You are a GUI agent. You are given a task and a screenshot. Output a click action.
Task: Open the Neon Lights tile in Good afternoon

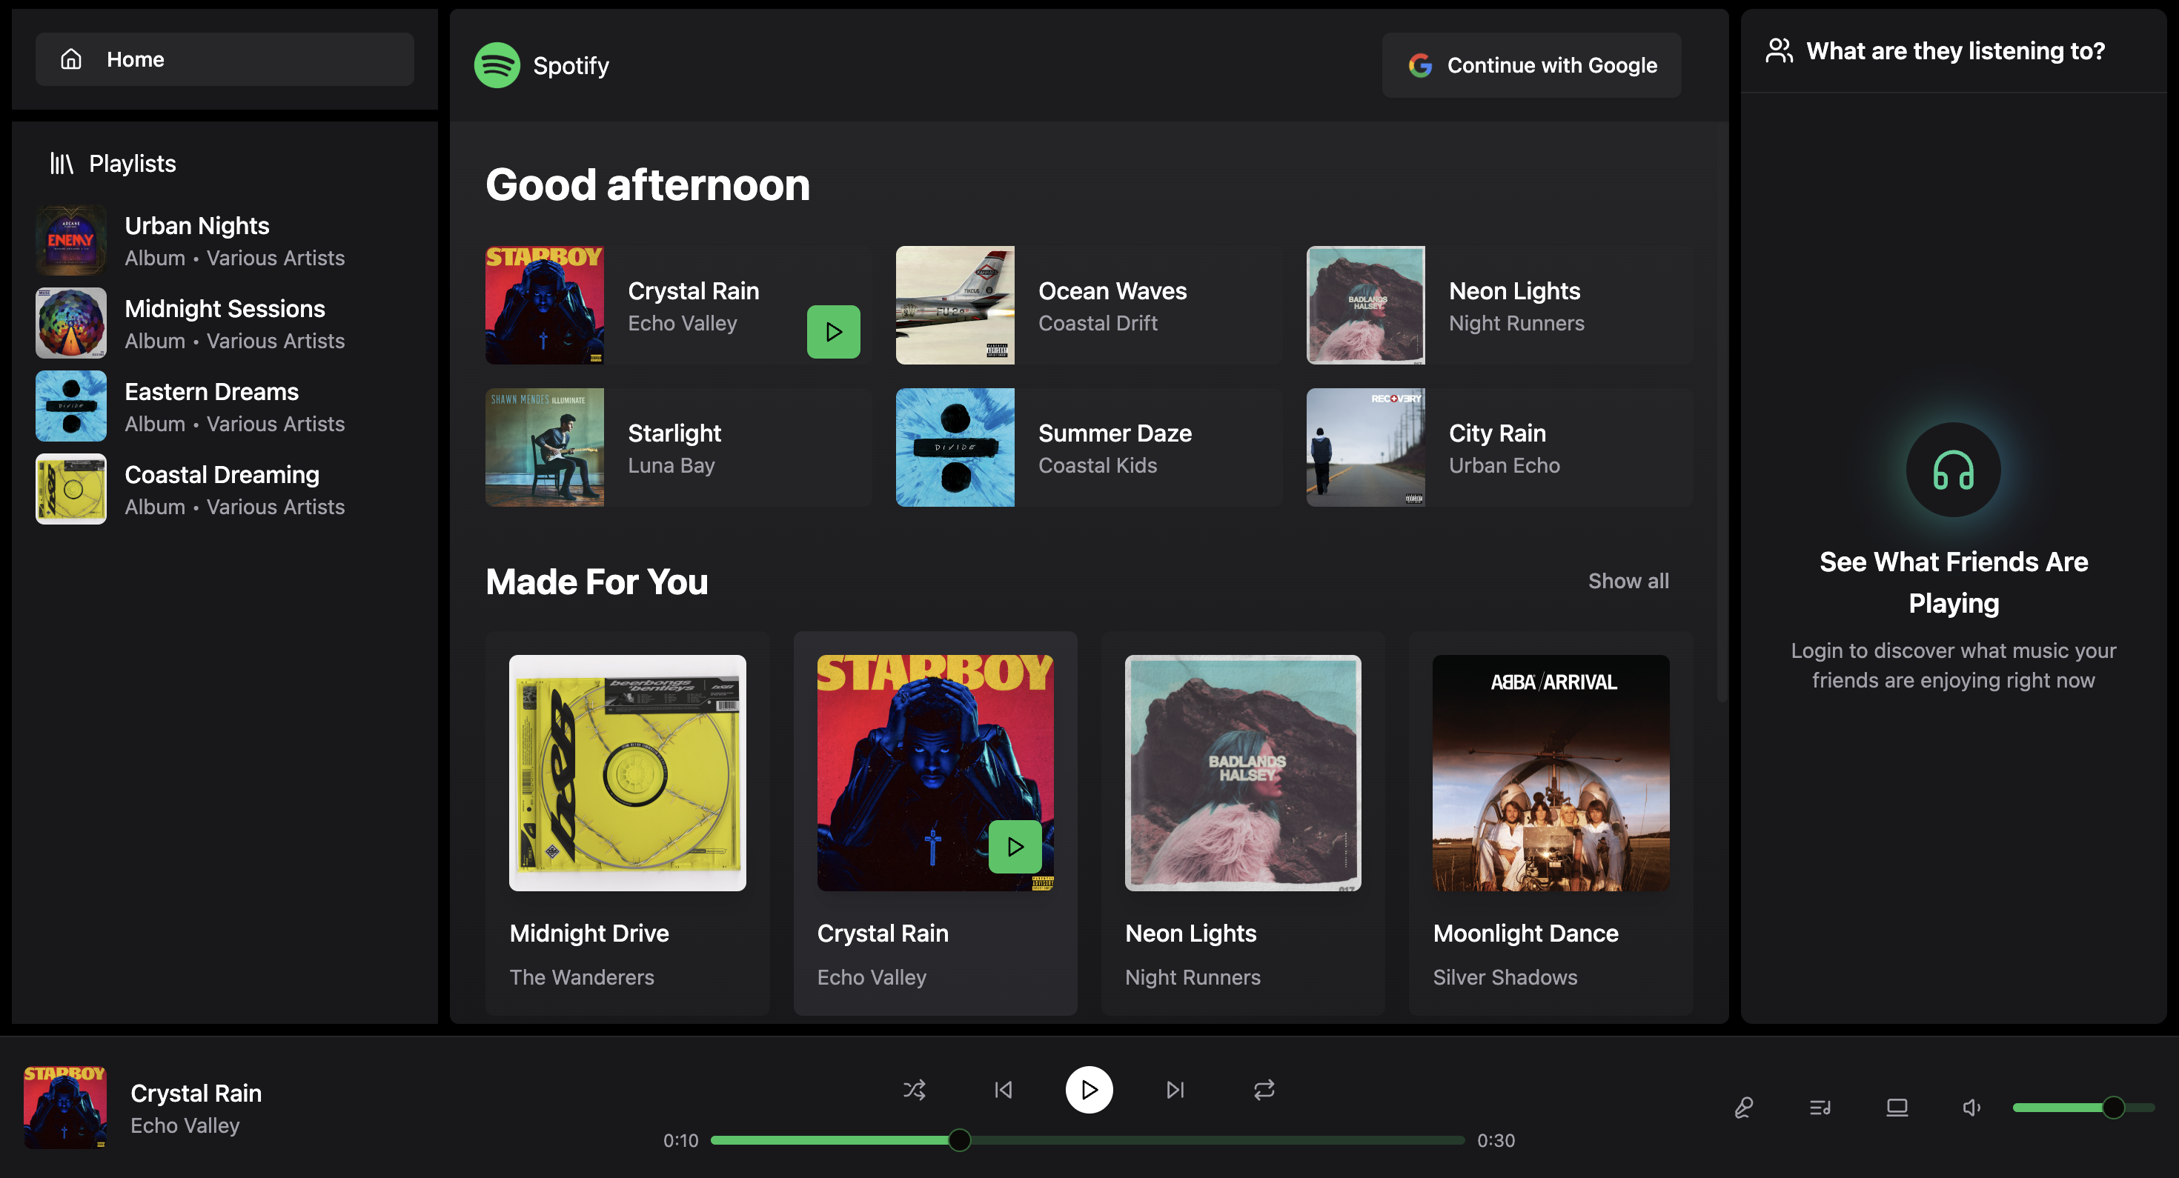click(x=1499, y=305)
